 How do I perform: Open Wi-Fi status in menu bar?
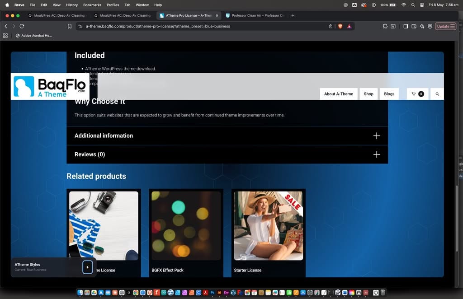pos(404,5)
